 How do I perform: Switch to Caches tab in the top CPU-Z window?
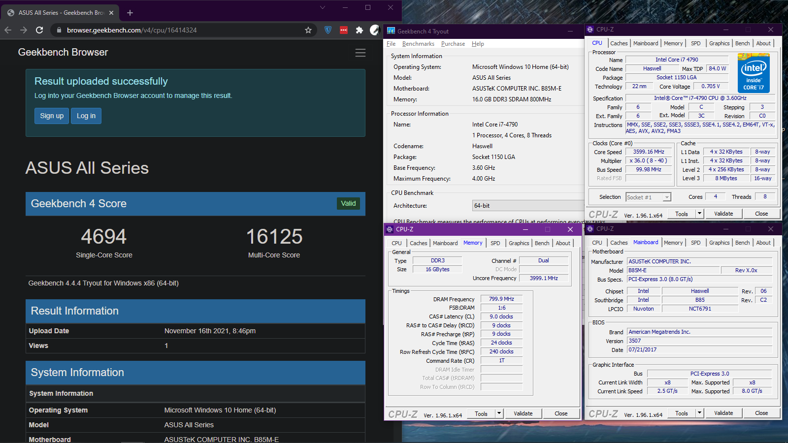619,43
